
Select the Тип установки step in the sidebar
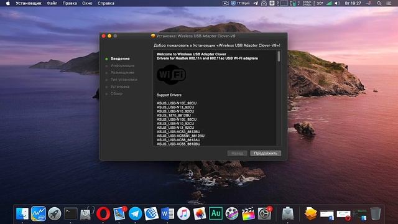(x=124, y=80)
